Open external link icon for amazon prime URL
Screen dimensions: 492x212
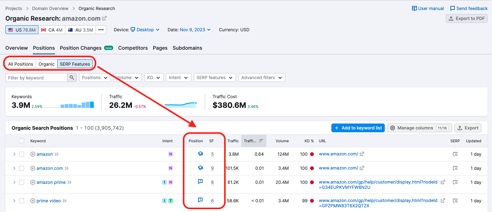click(443, 182)
